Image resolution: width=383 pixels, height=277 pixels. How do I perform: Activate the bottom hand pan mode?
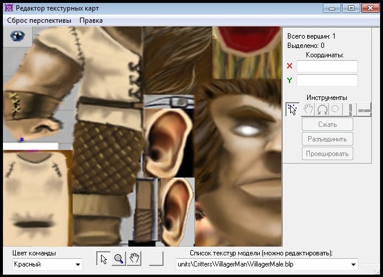[134, 258]
